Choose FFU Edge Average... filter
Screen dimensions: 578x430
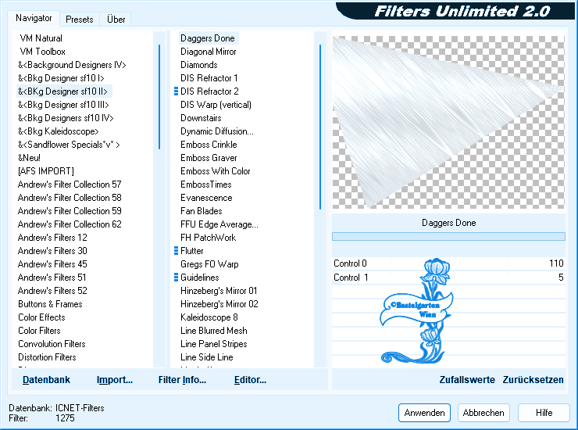(x=219, y=224)
